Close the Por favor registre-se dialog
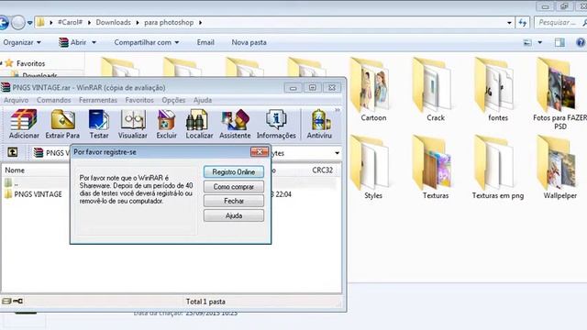The width and height of the screenshot is (587, 330). pos(259,151)
